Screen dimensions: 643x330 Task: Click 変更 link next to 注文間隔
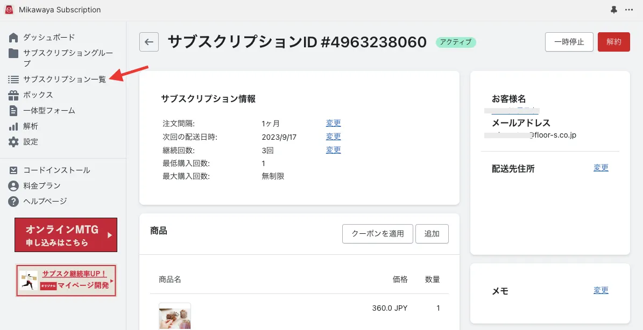point(333,123)
